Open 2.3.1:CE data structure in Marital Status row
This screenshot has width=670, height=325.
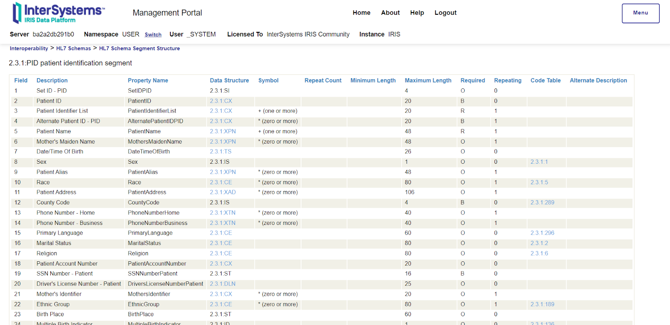[x=221, y=243]
